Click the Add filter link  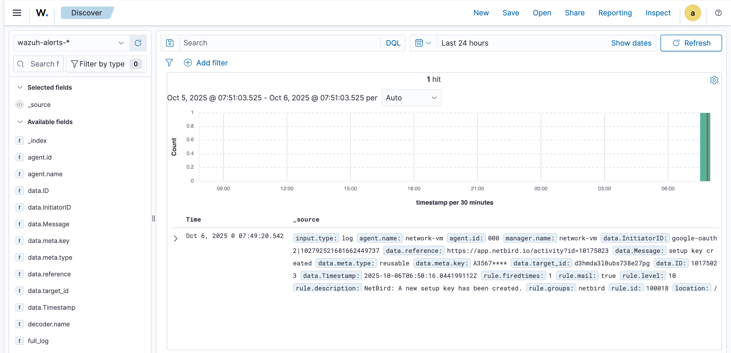click(x=206, y=63)
